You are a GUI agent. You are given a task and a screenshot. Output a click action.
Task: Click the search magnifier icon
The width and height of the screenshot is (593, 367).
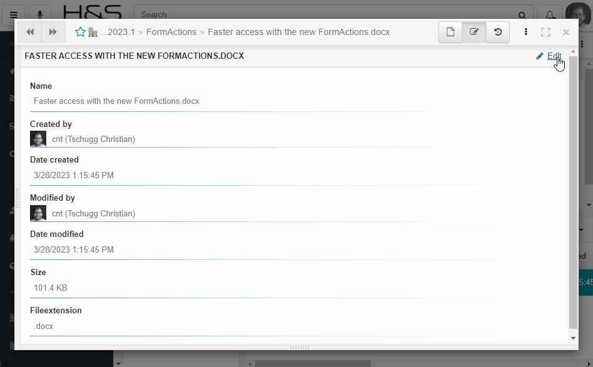pyautogui.click(x=522, y=15)
